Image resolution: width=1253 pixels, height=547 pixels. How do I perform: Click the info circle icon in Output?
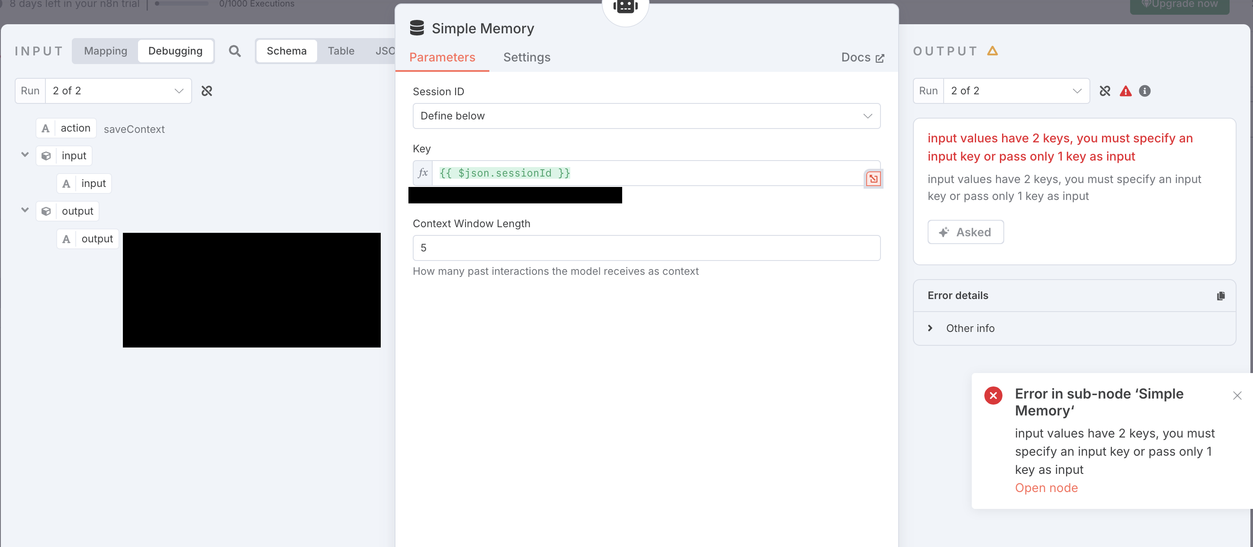point(1144,91)
